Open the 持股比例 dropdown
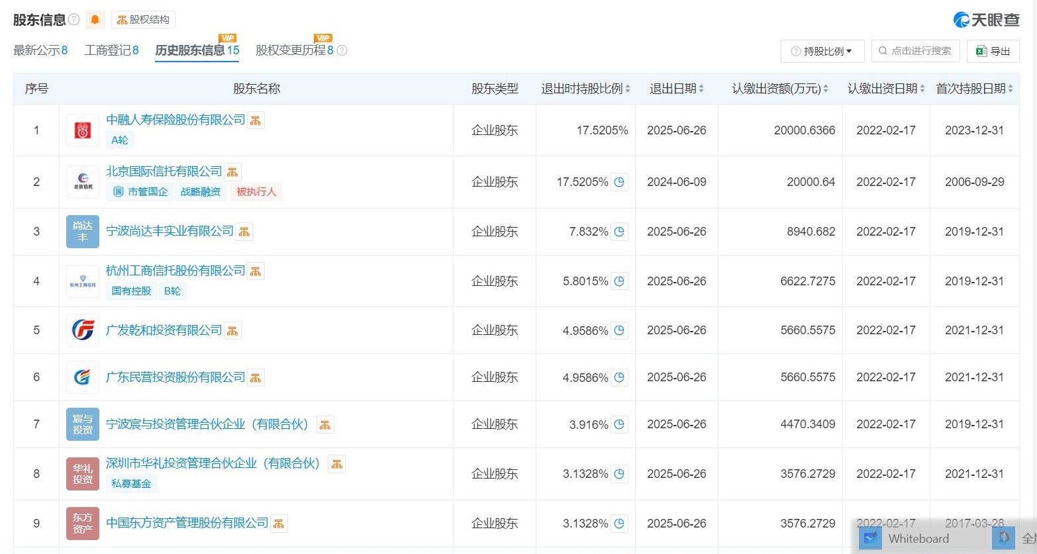Viewport: 1037px width, 554px height. coord(822,51)
